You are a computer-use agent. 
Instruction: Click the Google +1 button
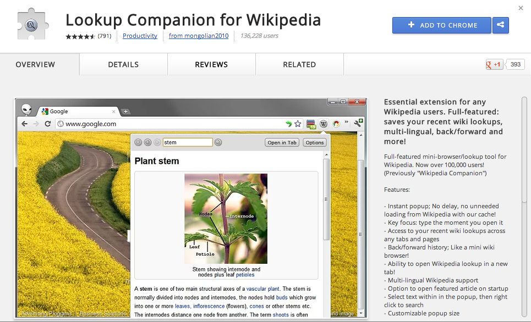[494, 64]
